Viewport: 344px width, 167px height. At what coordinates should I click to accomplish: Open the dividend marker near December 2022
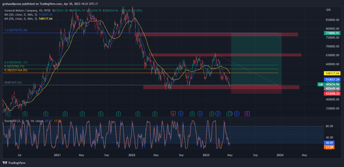pos(200,114)
